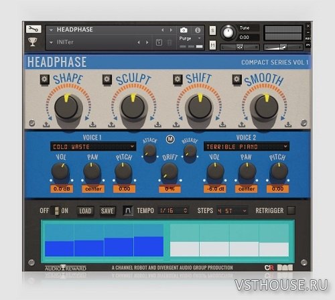The width and height of the screenshot is (335, 300).
Task: Change the TEMPO 1/16 stepper value
Action: (173, 210)
